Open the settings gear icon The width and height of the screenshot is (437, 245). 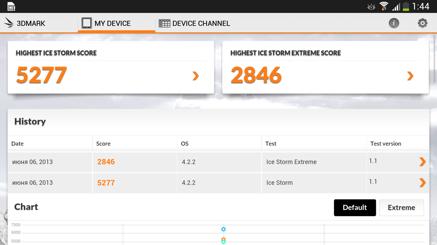click(x=423, y=23)
